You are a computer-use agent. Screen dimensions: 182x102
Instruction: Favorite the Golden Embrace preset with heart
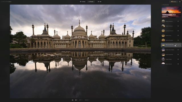tap(178, 26)
